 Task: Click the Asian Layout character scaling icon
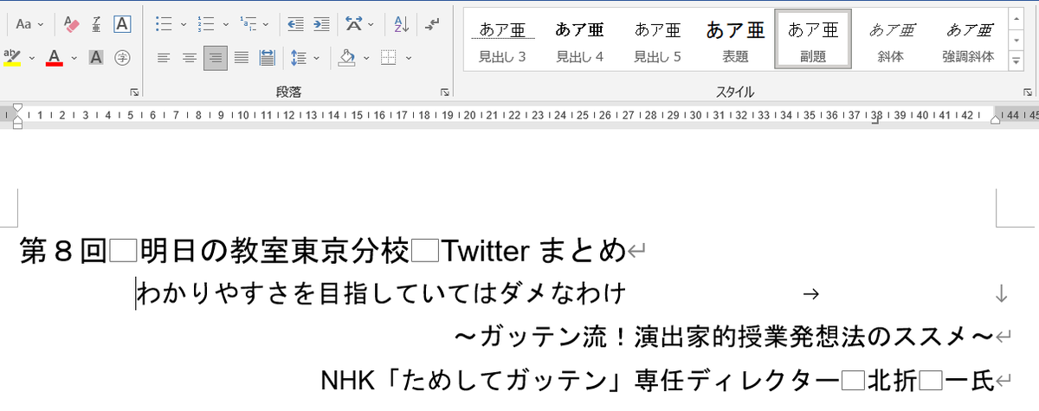click(x=352, y=23)
